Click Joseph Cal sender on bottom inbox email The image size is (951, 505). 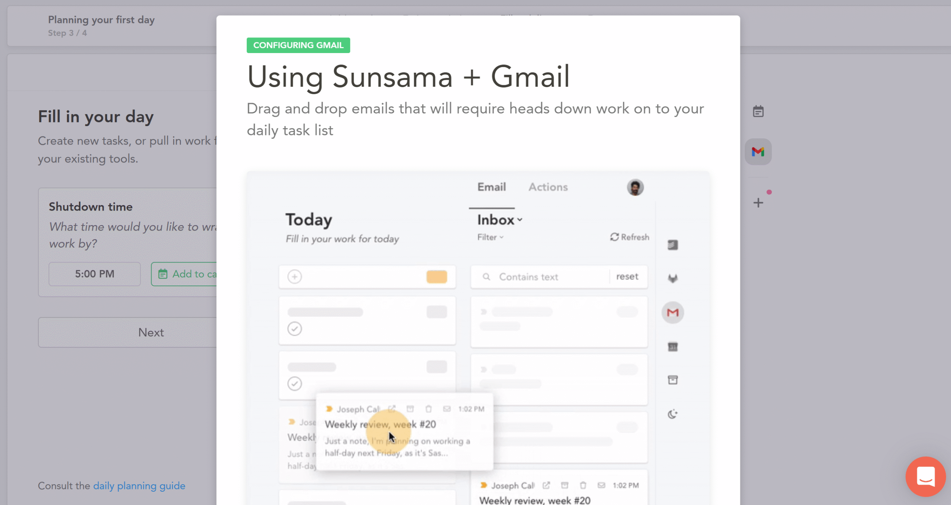(513, 485)
